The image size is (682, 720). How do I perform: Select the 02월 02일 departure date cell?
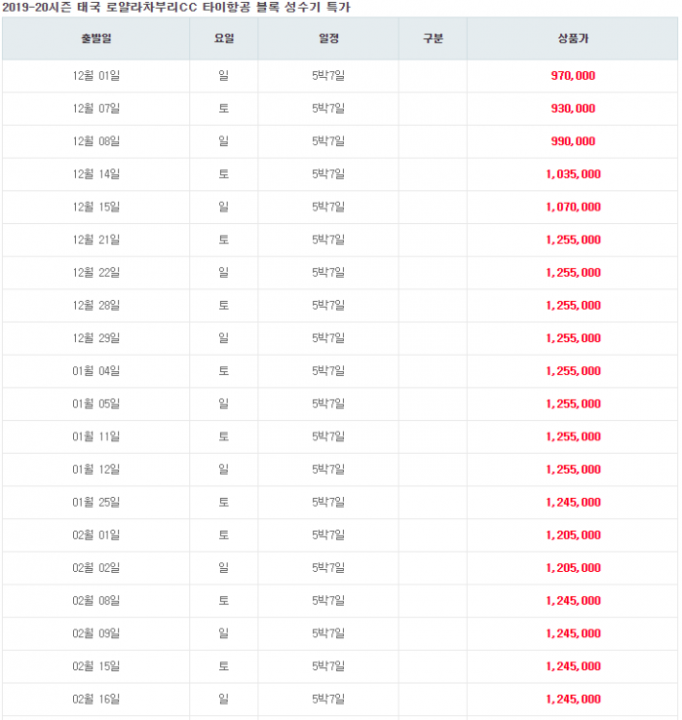coord(96,568)
